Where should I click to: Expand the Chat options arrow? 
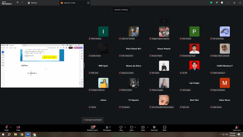pos(125,127)
